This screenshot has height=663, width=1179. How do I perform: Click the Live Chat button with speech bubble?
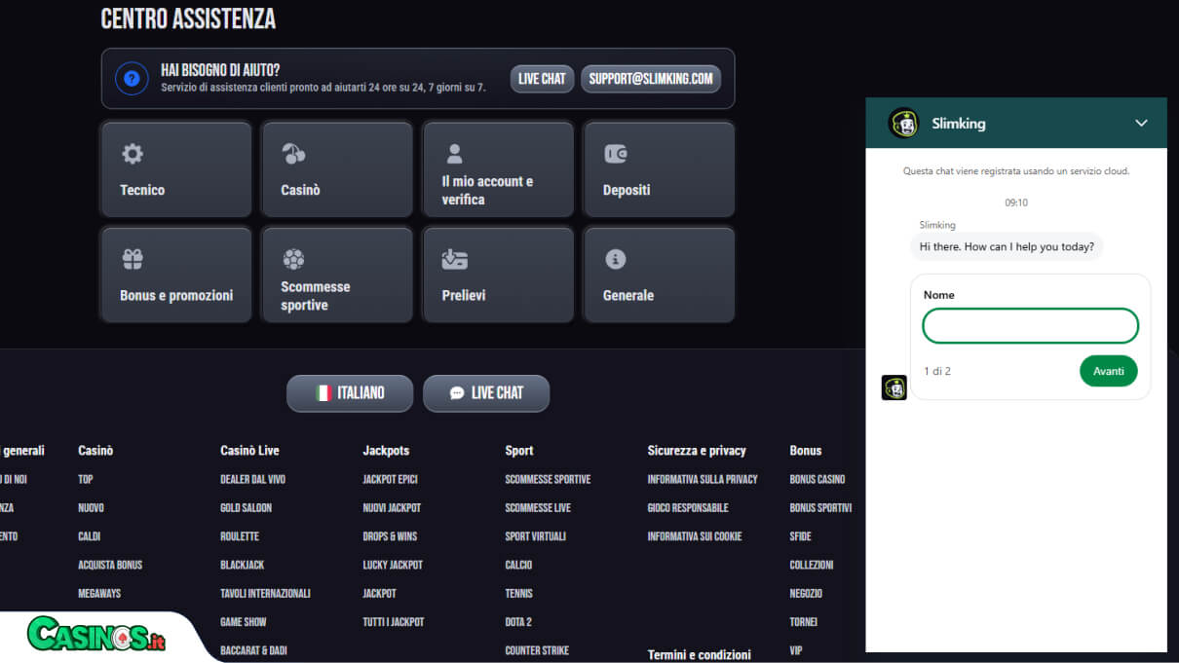click(x=486, y=393)
